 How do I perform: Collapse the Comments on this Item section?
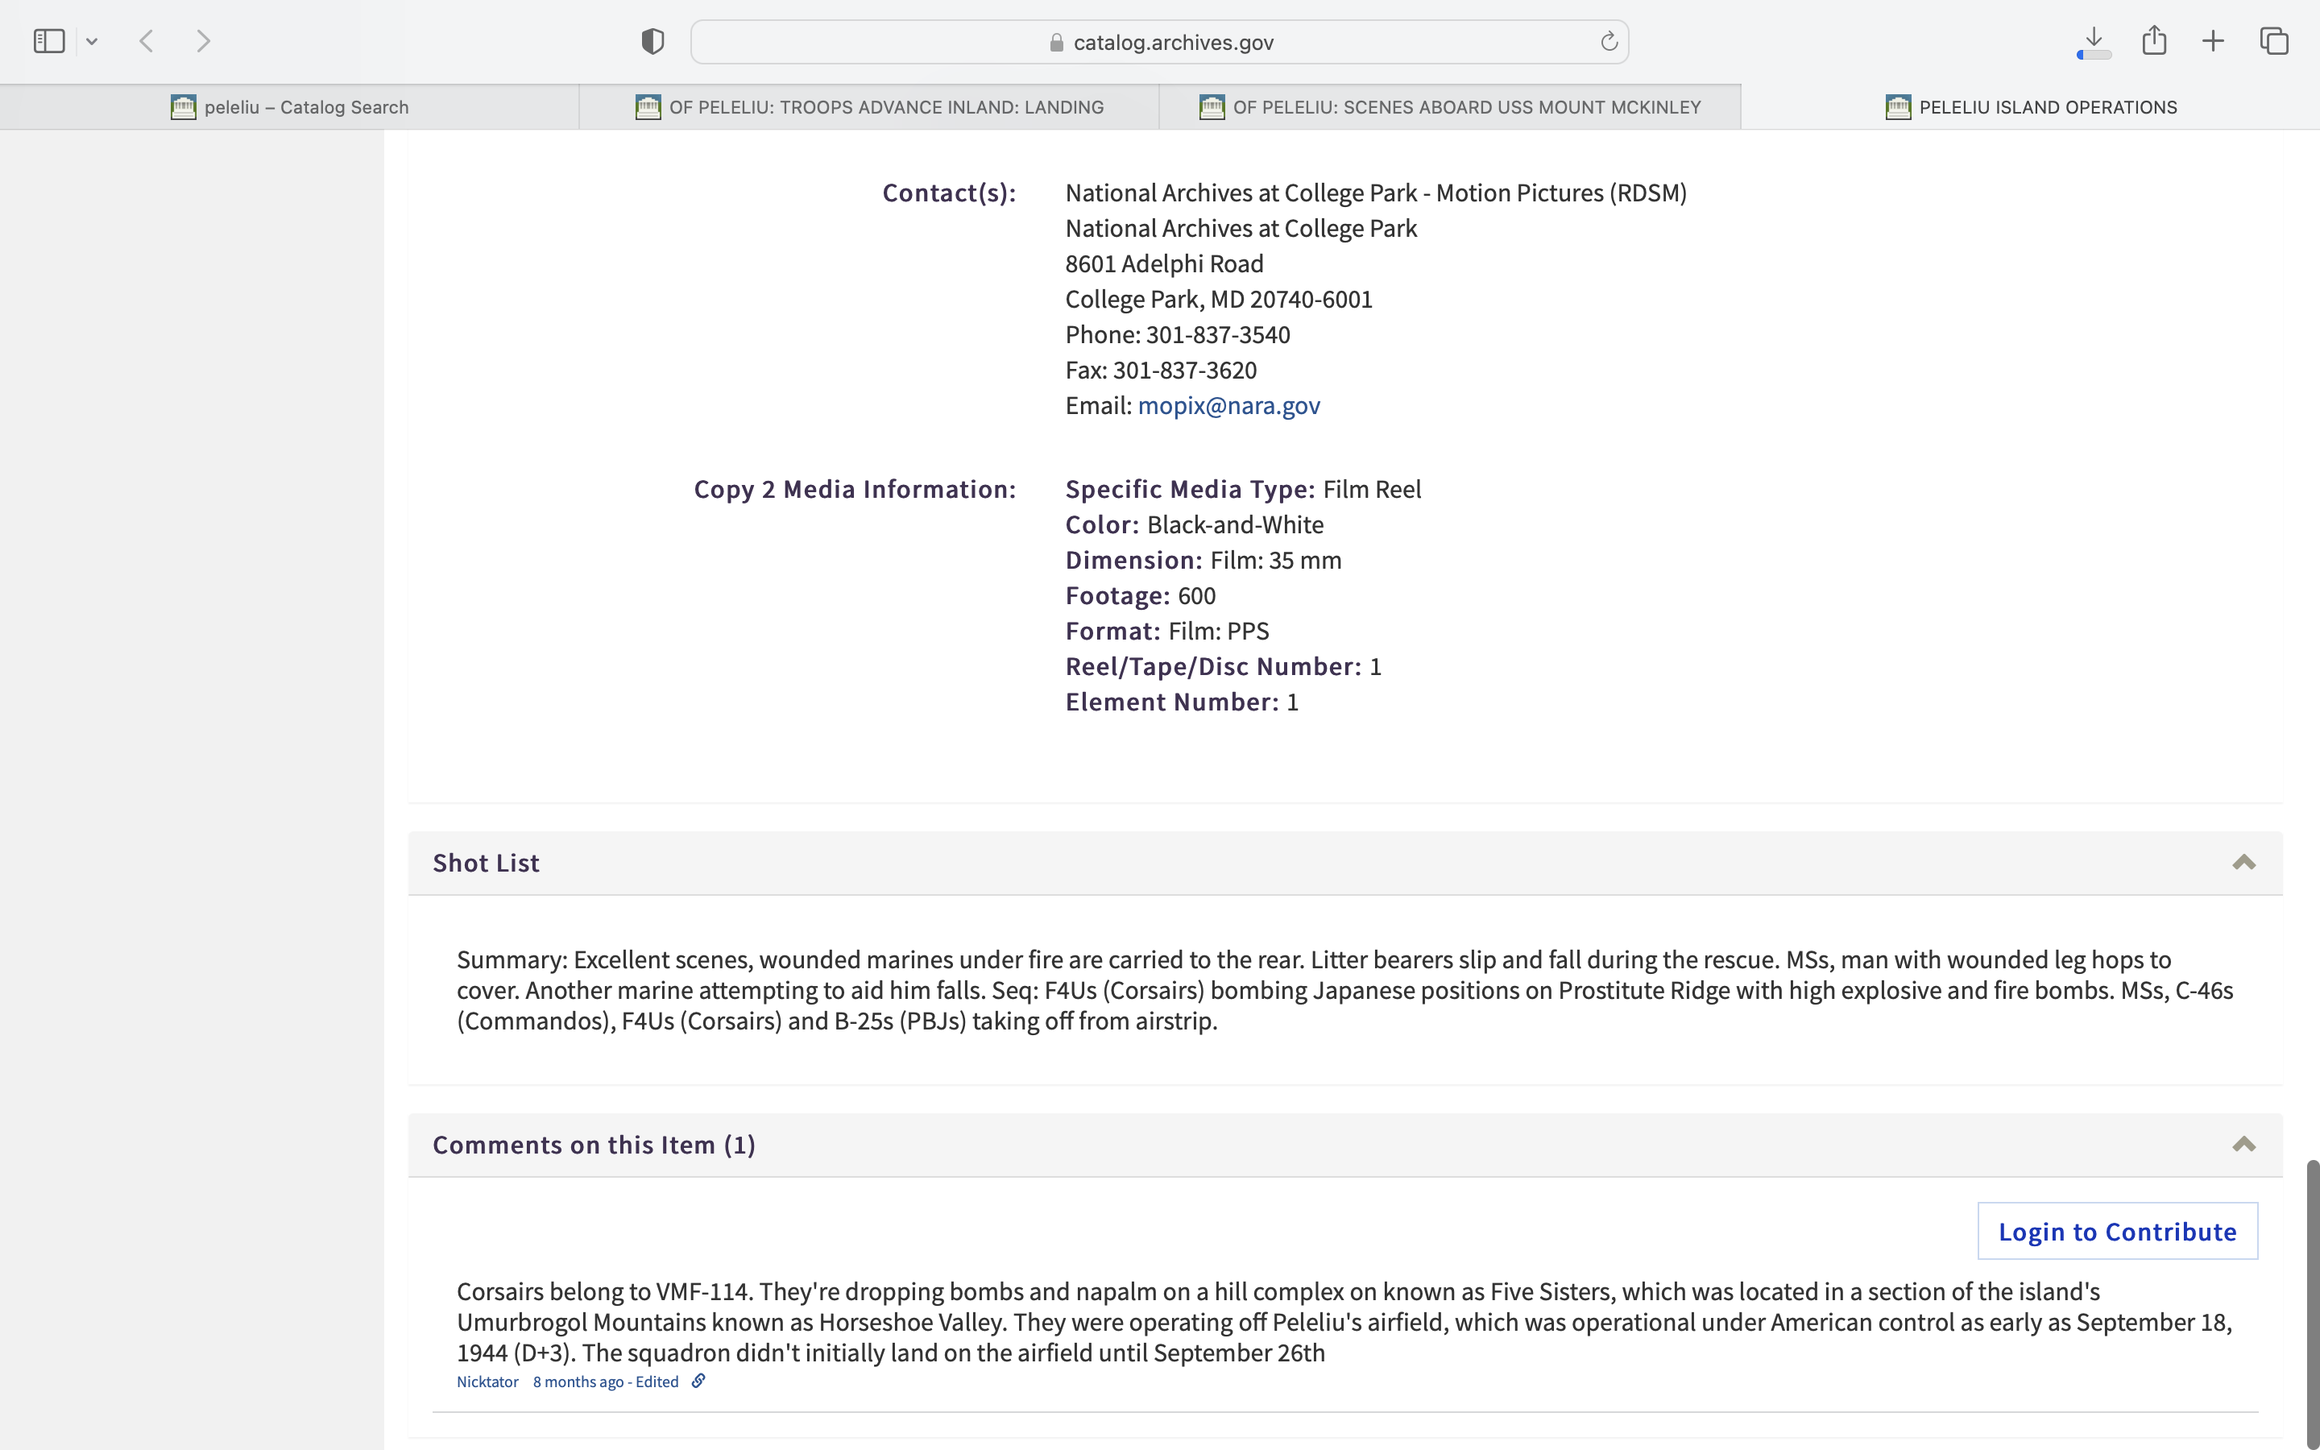coord(2243,1144)
